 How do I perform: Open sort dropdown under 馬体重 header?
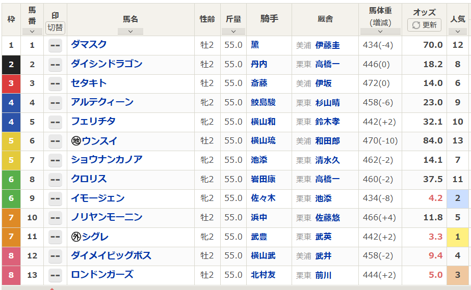(x=380, y=32)
